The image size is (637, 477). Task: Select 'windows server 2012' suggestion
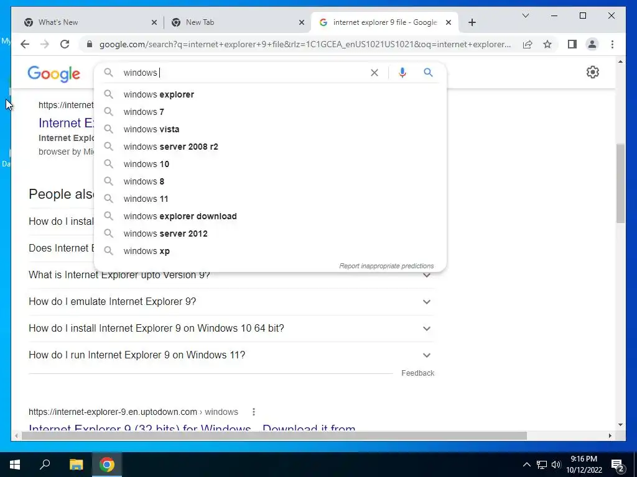coord(270,234)
